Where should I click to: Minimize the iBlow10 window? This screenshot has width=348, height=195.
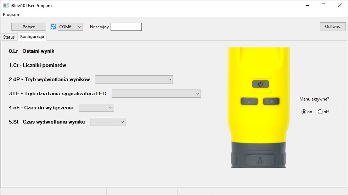(x=308, y=5)
